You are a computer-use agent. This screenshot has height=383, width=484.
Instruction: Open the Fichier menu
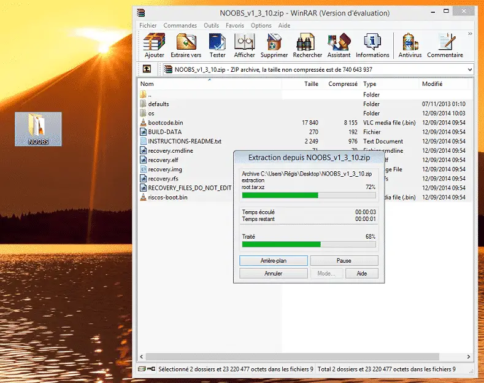148,25
